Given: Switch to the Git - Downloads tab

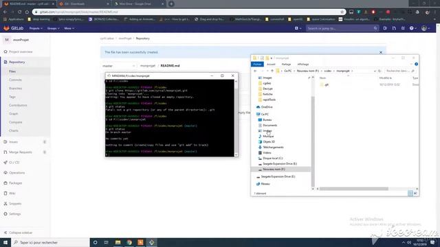Looking at the screenshot, I should pos(83,4).
